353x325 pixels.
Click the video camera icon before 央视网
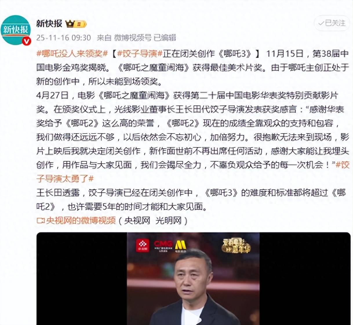[x=41, y=221]
